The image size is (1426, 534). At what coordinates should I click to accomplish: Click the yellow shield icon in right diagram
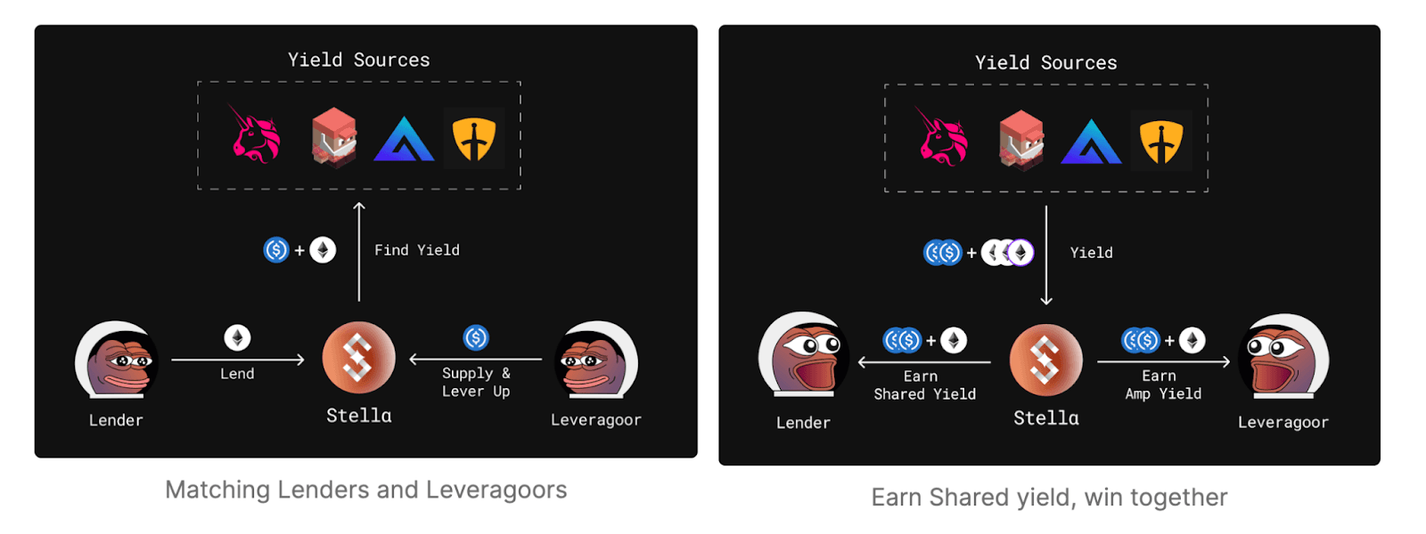[1160, 141]
